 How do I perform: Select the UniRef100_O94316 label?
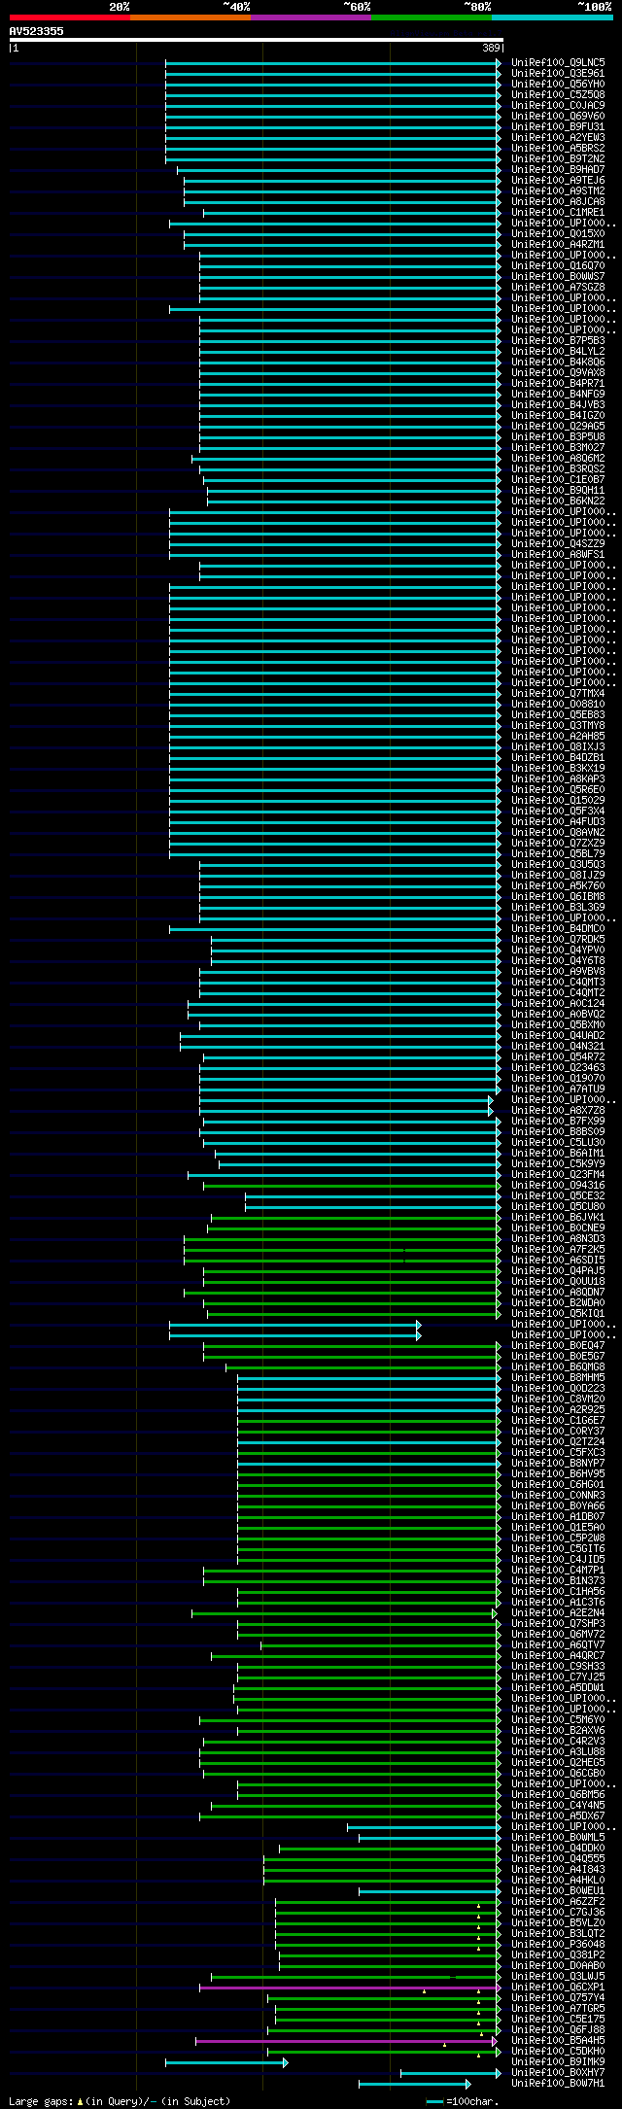(x=558, y=1186)
